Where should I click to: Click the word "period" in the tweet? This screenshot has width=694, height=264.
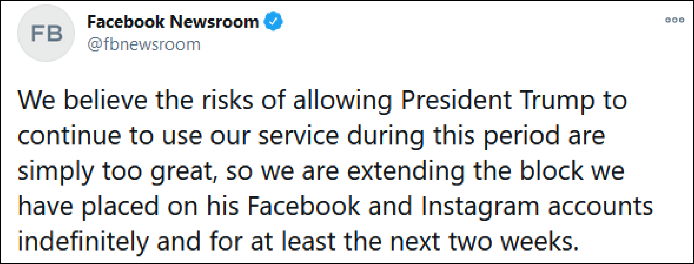521,136
